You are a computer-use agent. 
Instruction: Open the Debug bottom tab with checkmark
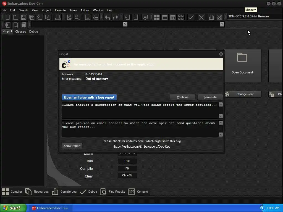click(88, 192)
